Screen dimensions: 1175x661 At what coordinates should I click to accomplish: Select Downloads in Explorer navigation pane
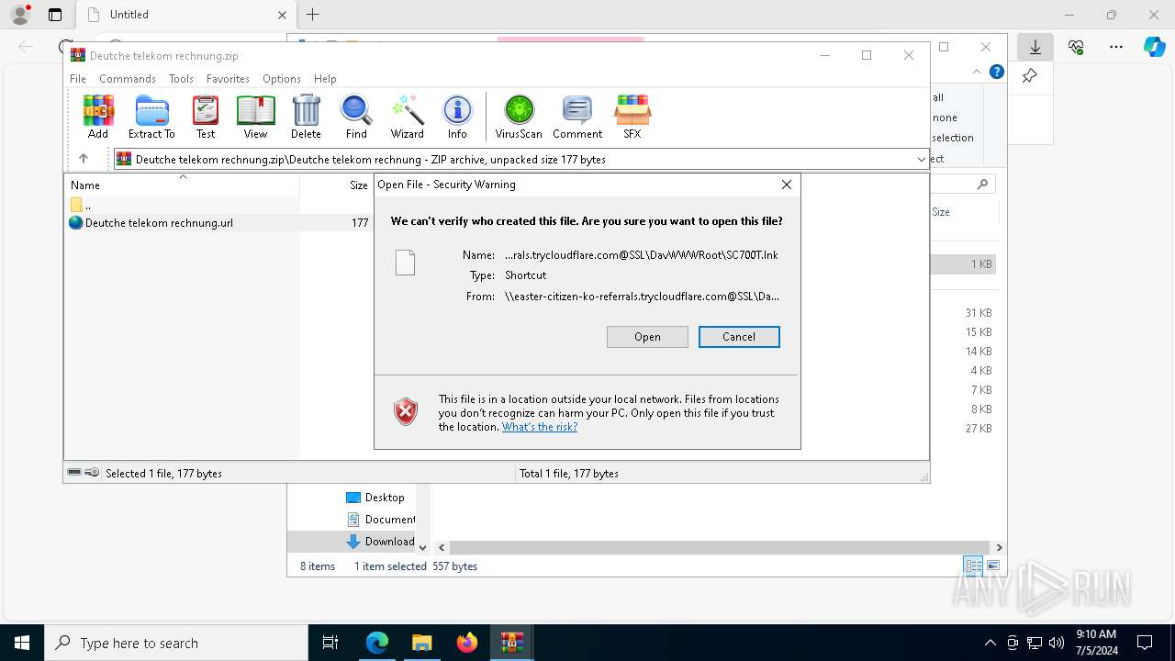click(x=380, y=542)
